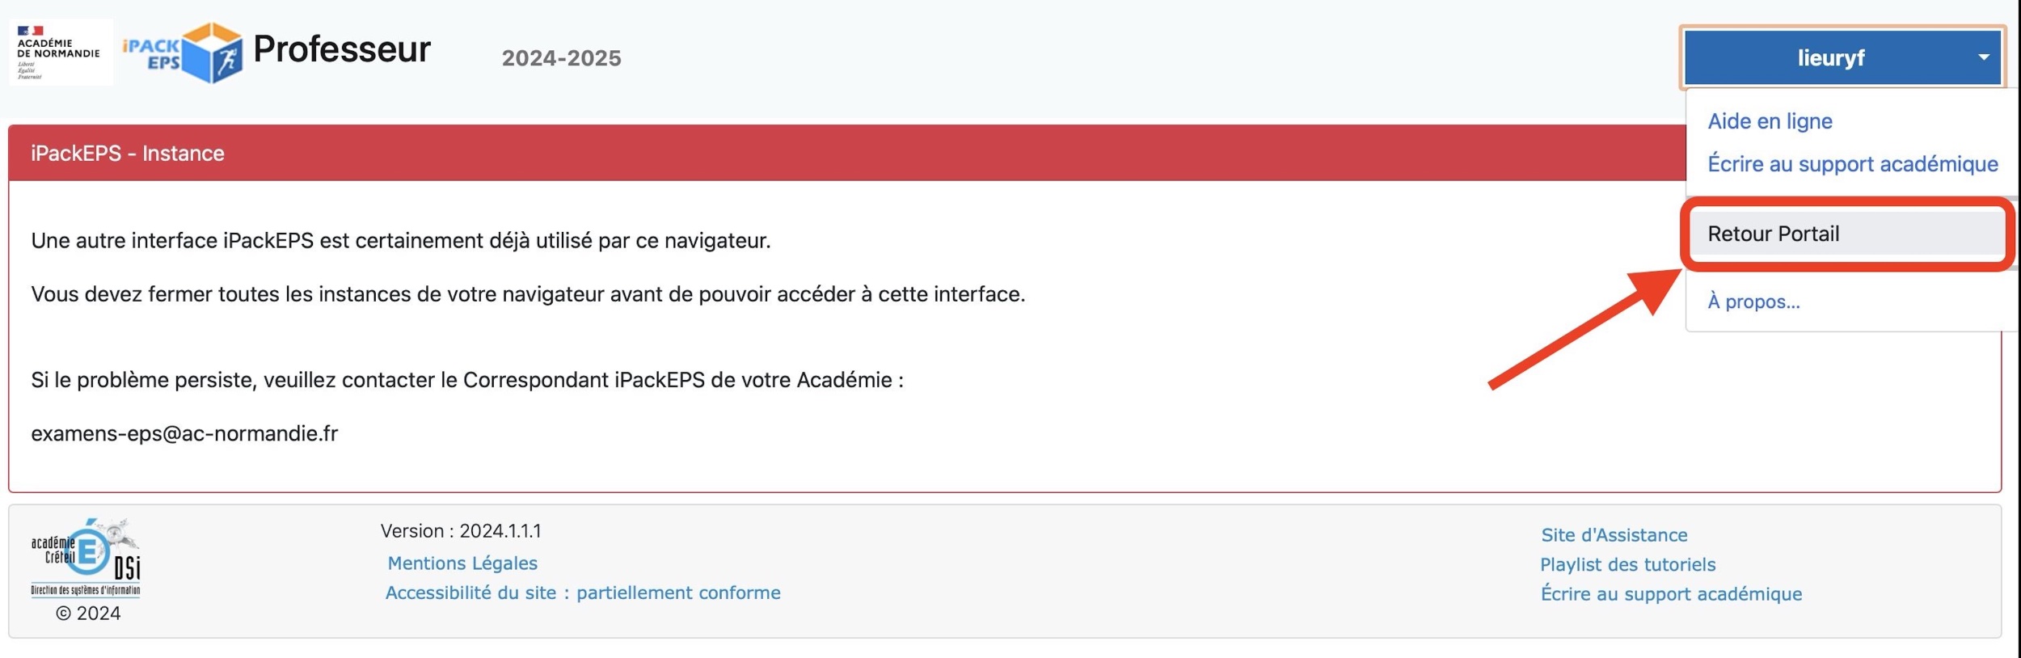Open the Mentions Légales link
This screenshot has height=658, width=2021.
tap(462, 563)
